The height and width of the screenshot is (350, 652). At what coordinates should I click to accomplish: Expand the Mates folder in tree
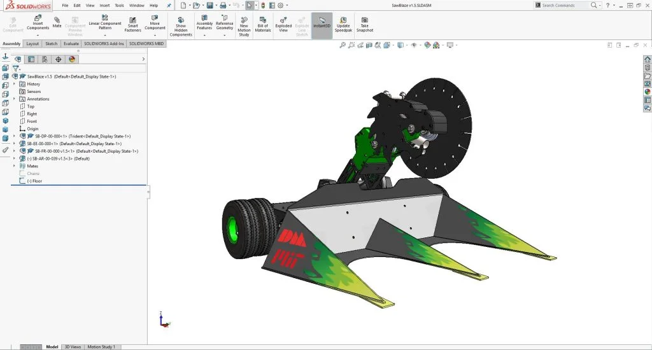(15, 166)
